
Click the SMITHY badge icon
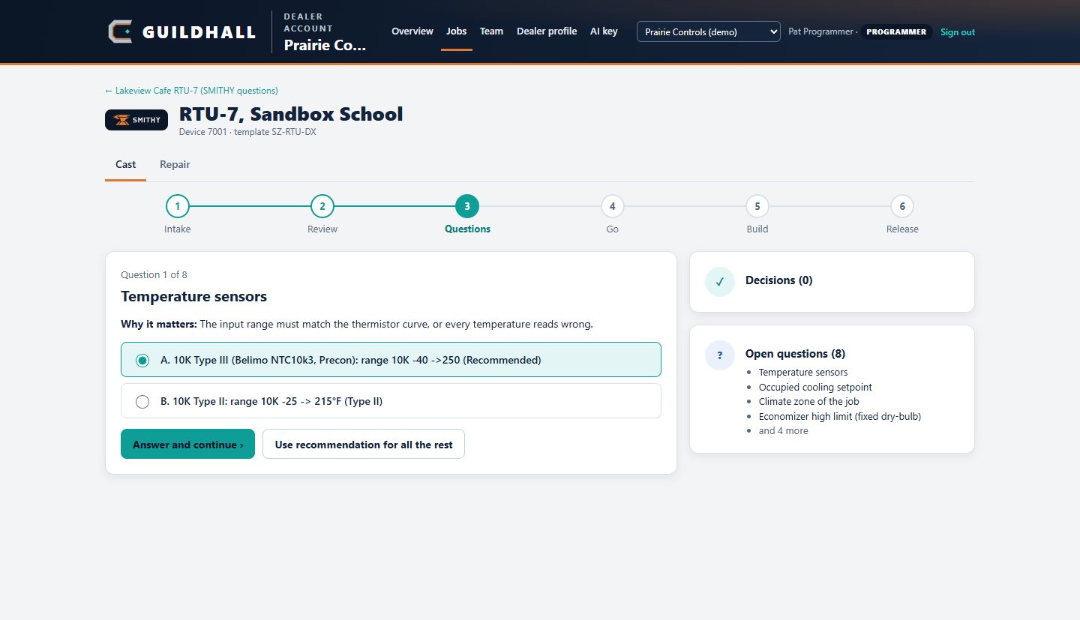point(136,120)
